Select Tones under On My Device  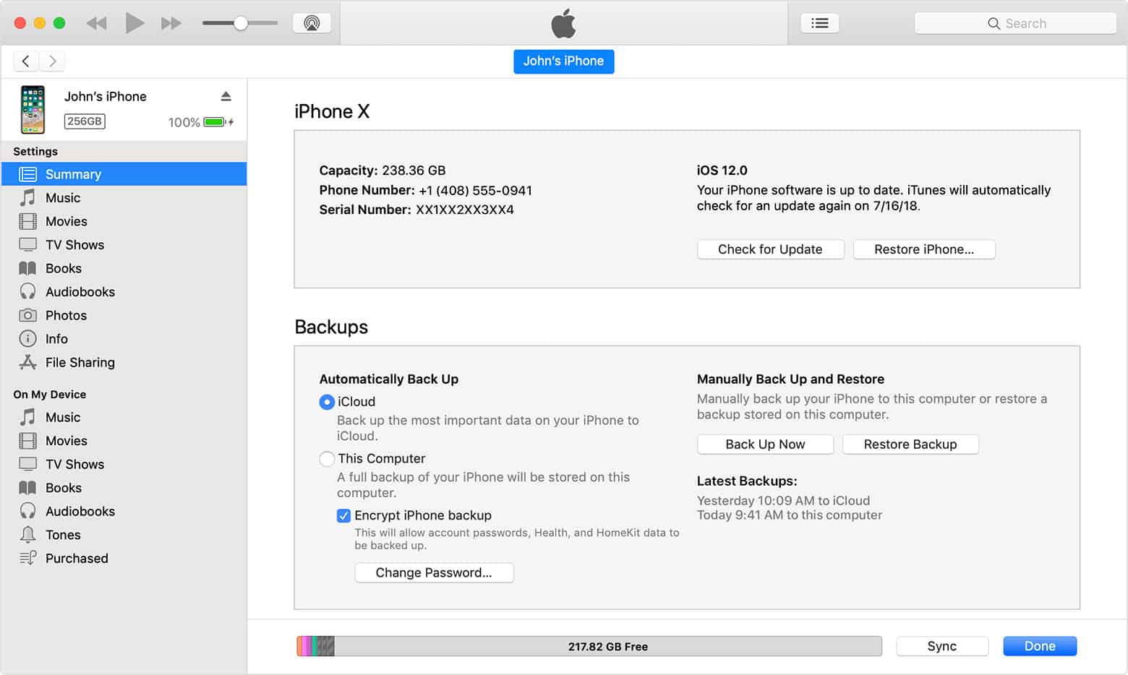tap(64, 535)
